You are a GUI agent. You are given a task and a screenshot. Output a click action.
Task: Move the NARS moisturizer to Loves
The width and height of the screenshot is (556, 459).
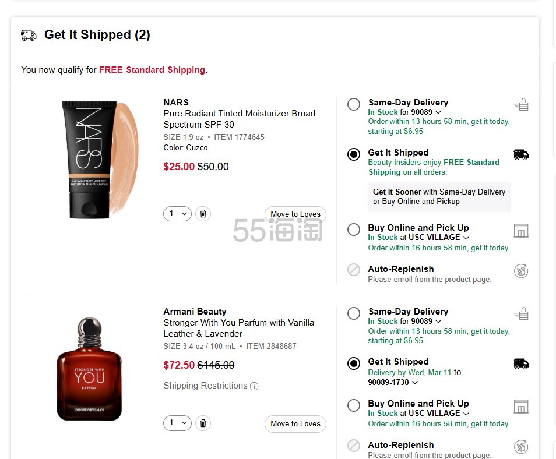point(295,214)
